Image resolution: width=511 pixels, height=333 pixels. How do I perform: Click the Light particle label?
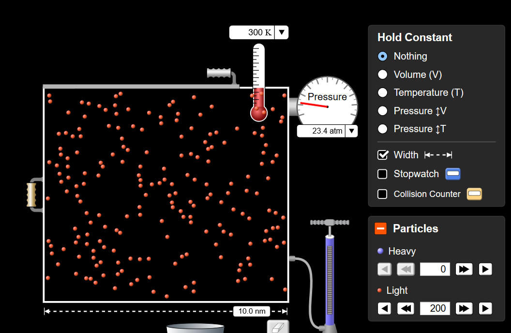click(x=397, y=290)
